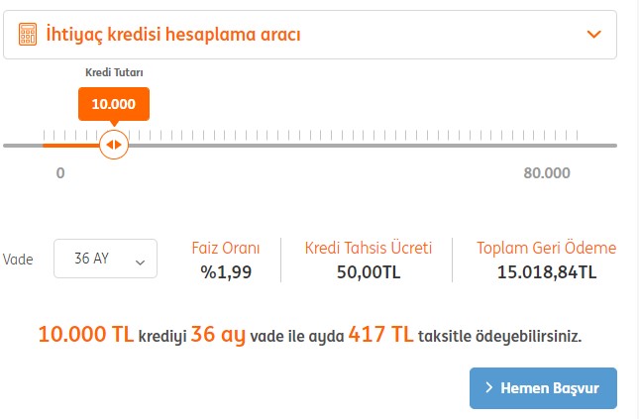Click the Kredi Tahsis Ücreti heading
This screenshot has width=639, height=419.
(x=368, y=248)
